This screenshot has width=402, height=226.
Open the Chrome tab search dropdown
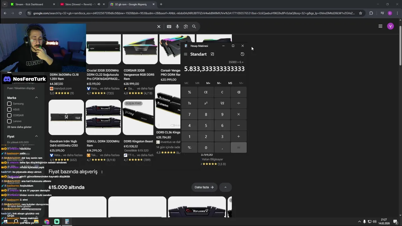[4, 4]
